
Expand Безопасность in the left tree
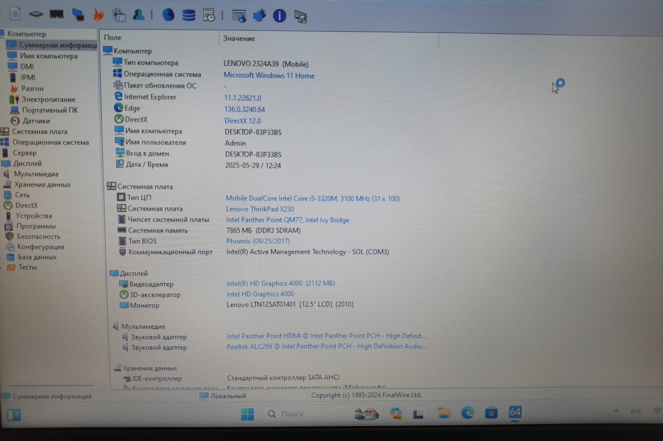click(38, 236)
